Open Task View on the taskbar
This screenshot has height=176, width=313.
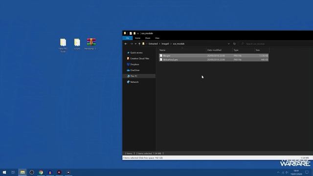[x=13, y=172]
